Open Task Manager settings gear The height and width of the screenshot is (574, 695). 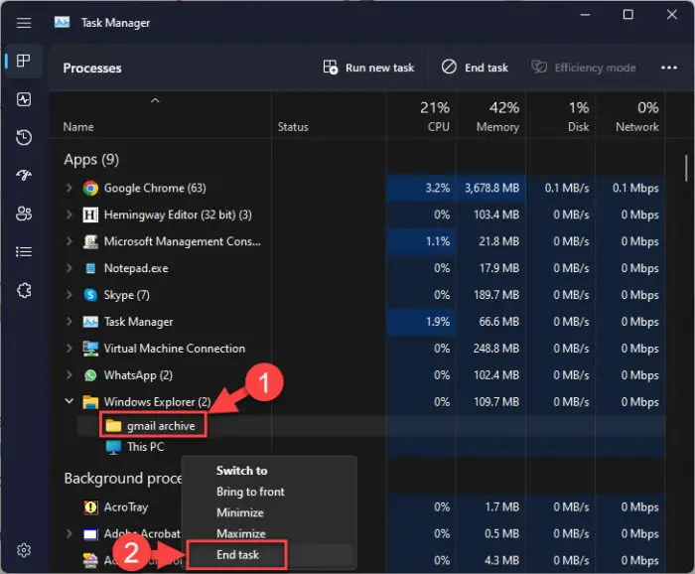(24, 550)
